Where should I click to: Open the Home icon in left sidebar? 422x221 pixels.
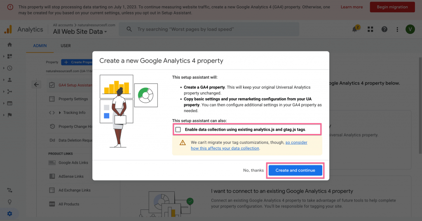(10, 45)
